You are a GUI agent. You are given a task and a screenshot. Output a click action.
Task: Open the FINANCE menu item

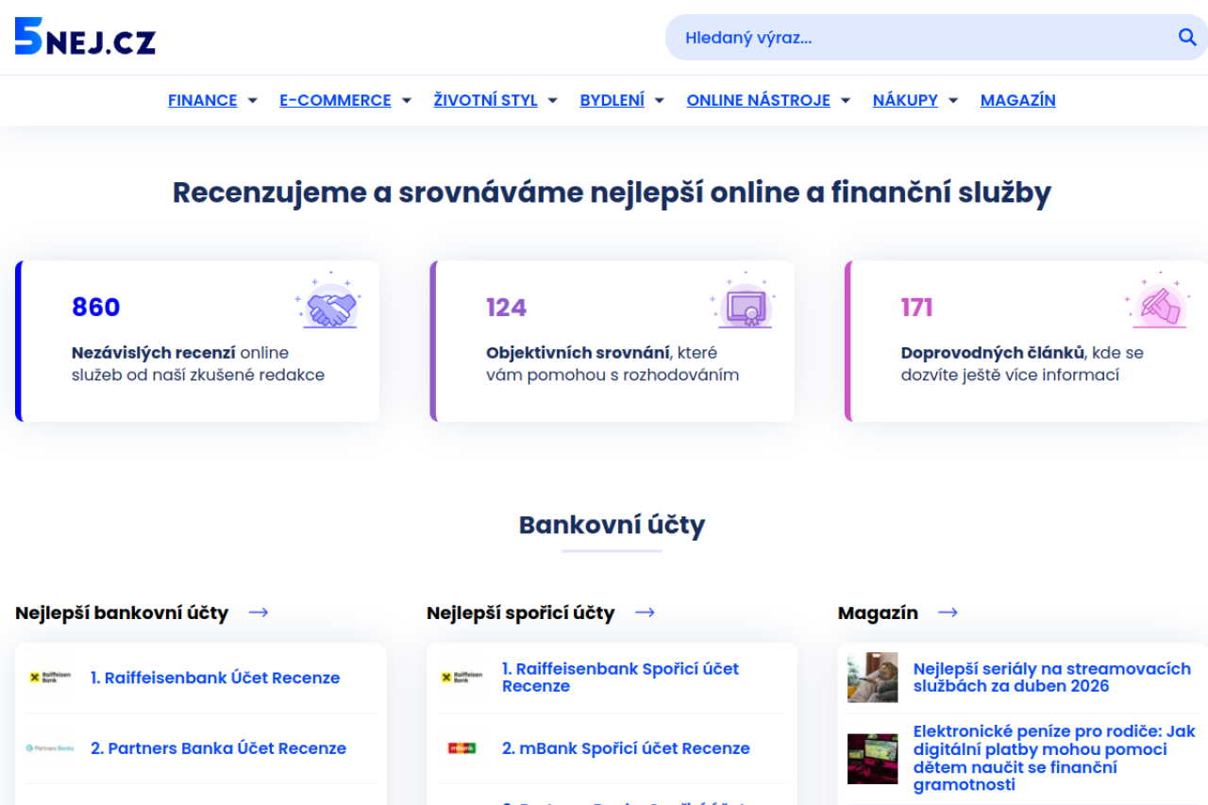pyautogui.click(x=203, y=100)
